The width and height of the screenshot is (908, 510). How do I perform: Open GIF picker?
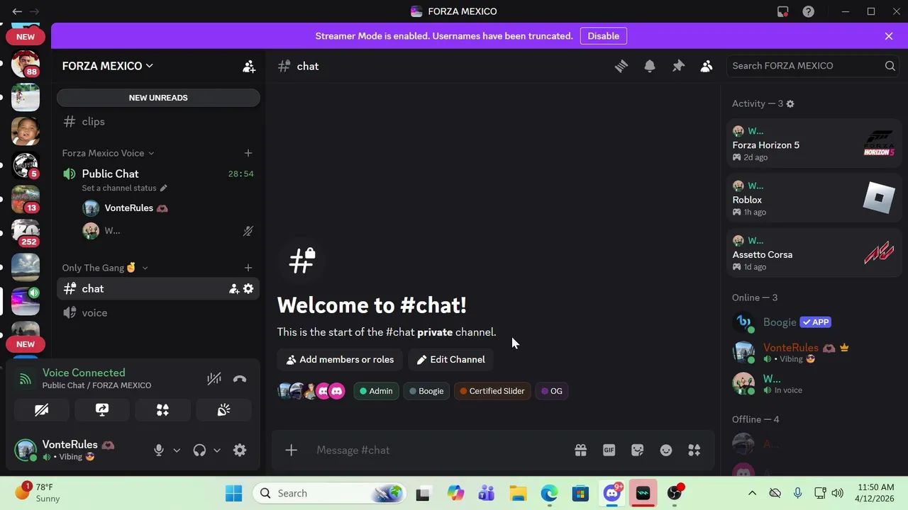(x=609, y=450)
